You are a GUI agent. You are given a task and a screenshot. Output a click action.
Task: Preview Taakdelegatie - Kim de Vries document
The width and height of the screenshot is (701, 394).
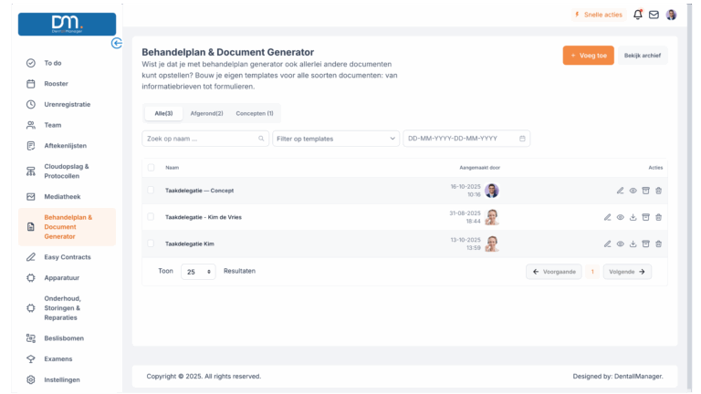tap(620, 218)
